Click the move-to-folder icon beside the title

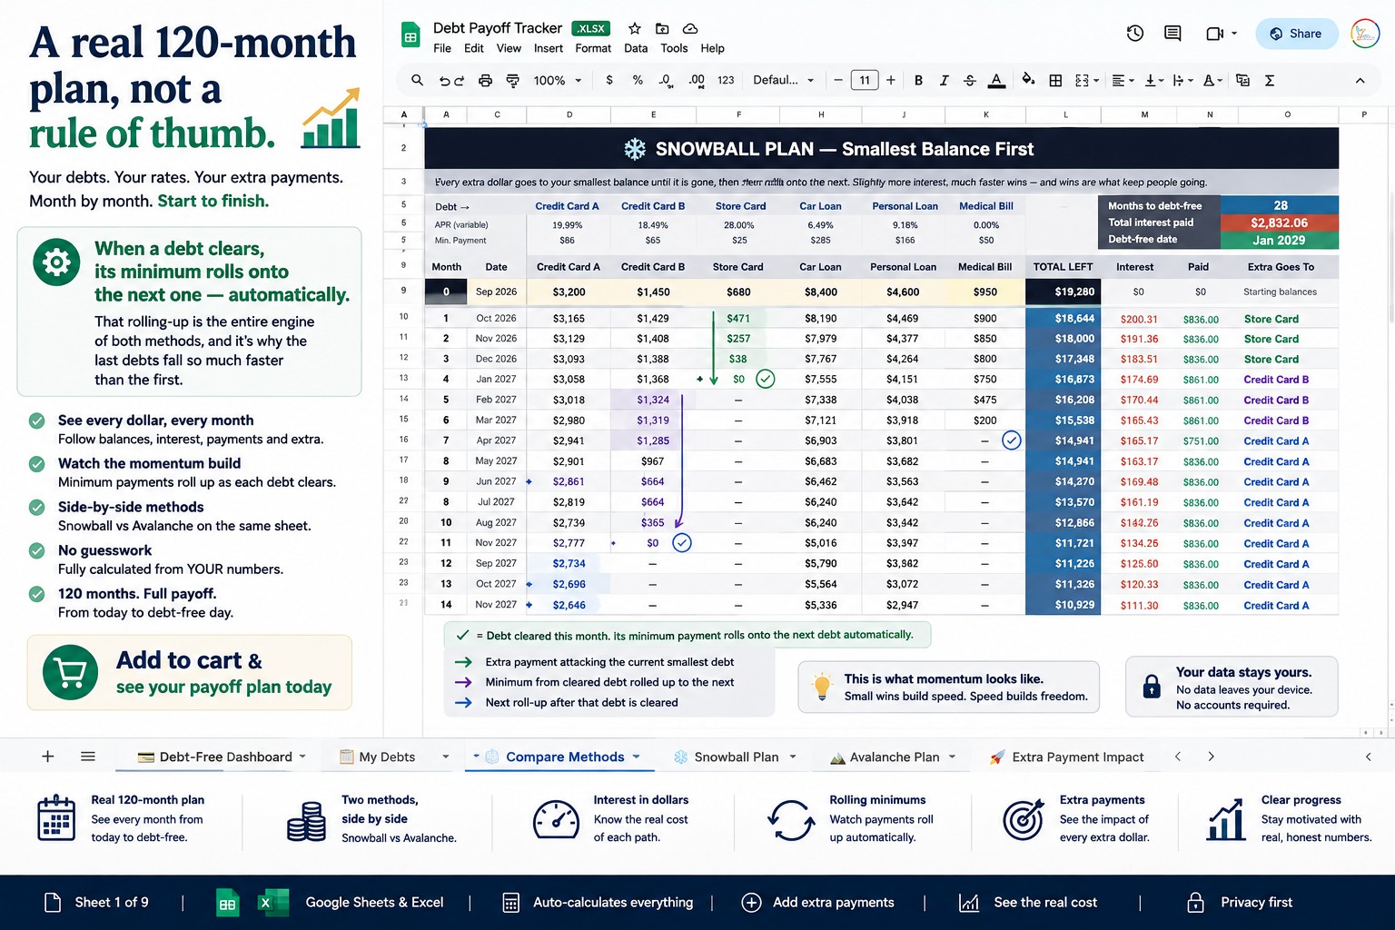click(x=662, y=29)
